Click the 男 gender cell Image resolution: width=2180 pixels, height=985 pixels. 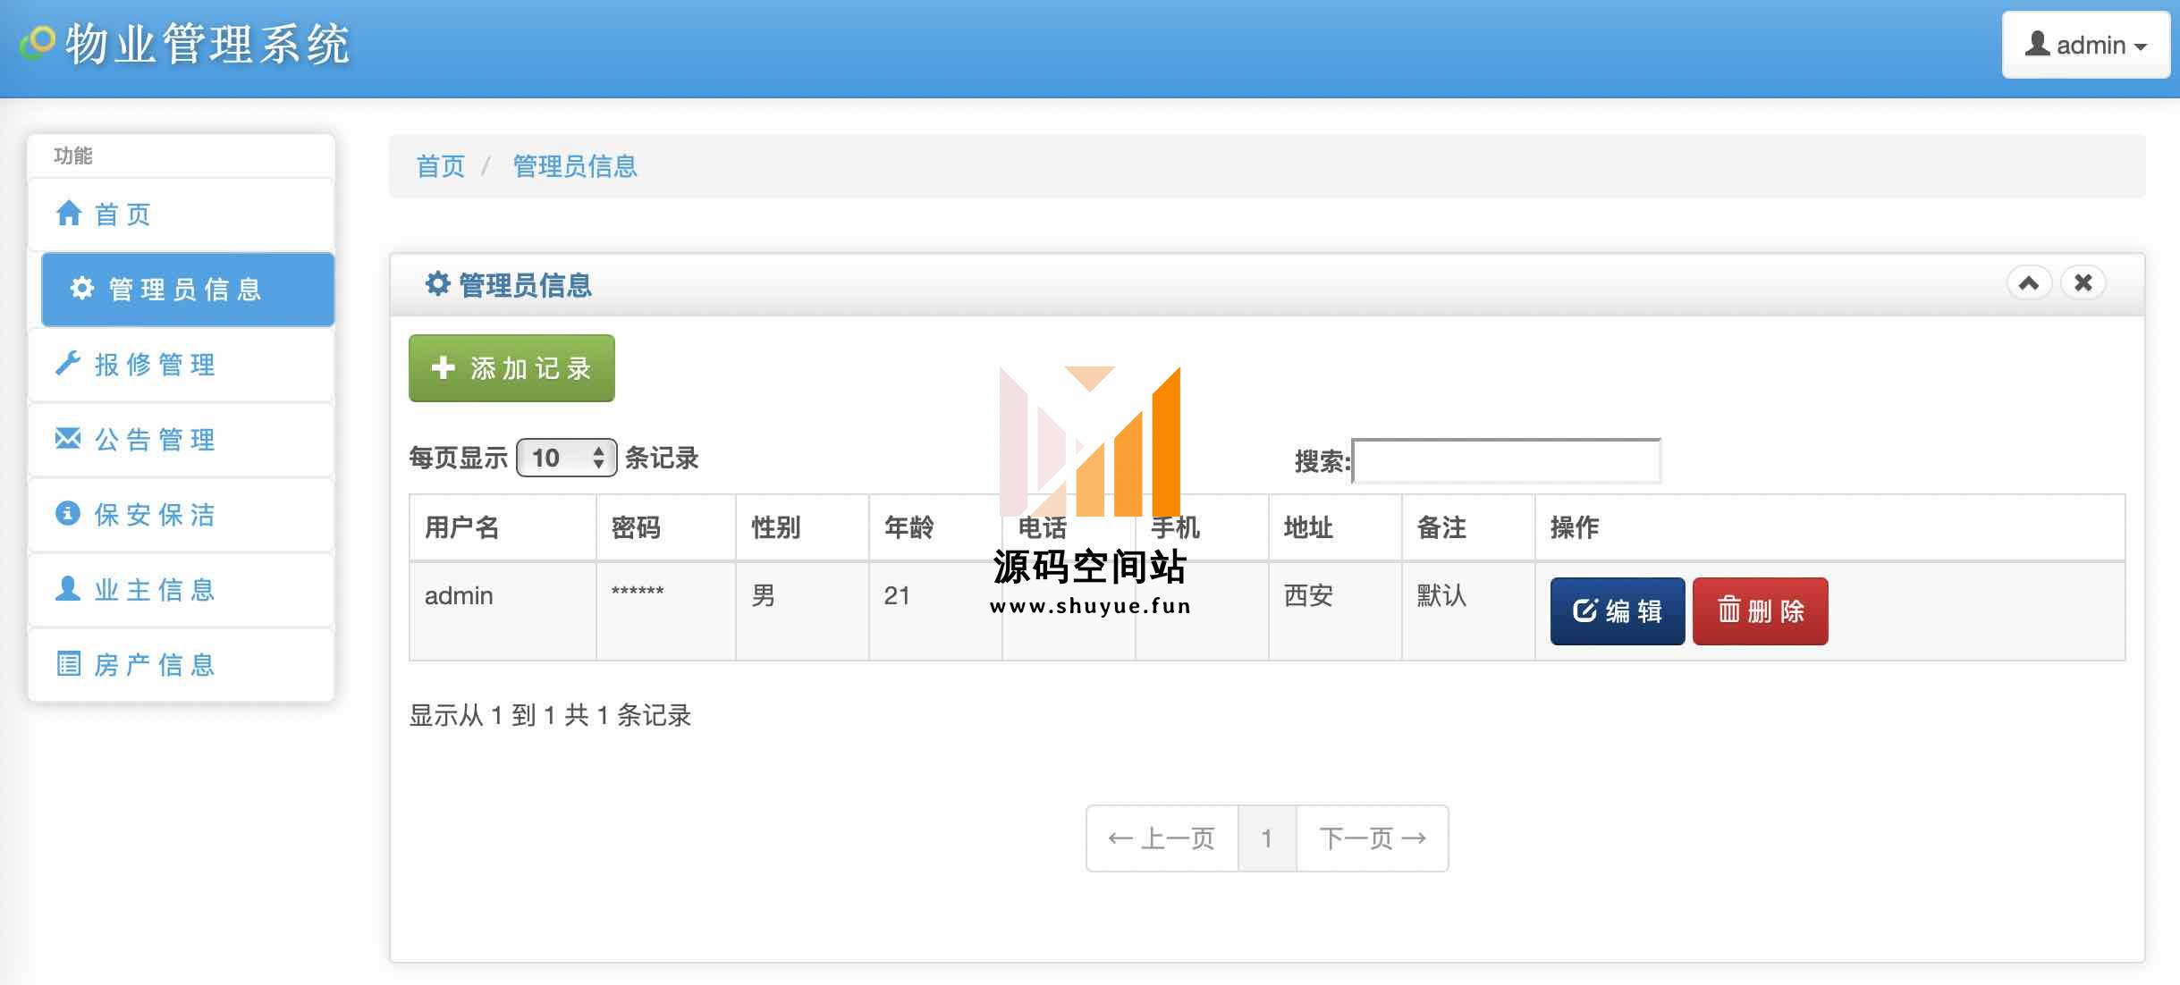point(802,611)
